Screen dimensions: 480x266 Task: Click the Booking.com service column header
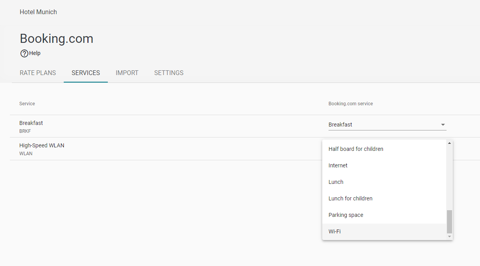tap(351, 104)
